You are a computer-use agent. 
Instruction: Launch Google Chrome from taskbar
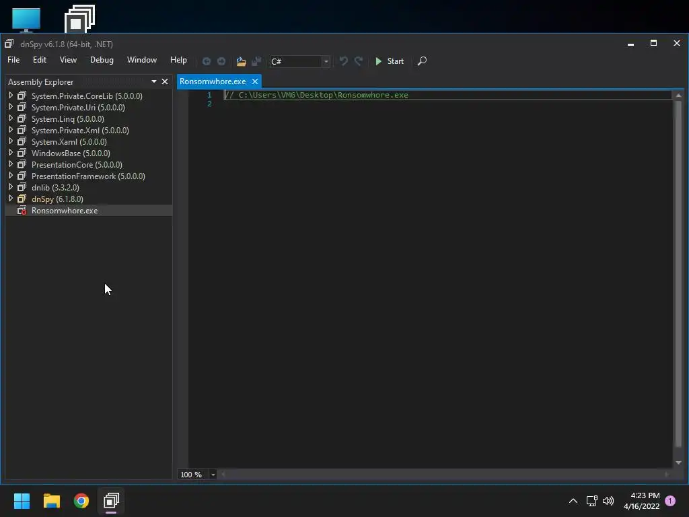pos(81,501)
